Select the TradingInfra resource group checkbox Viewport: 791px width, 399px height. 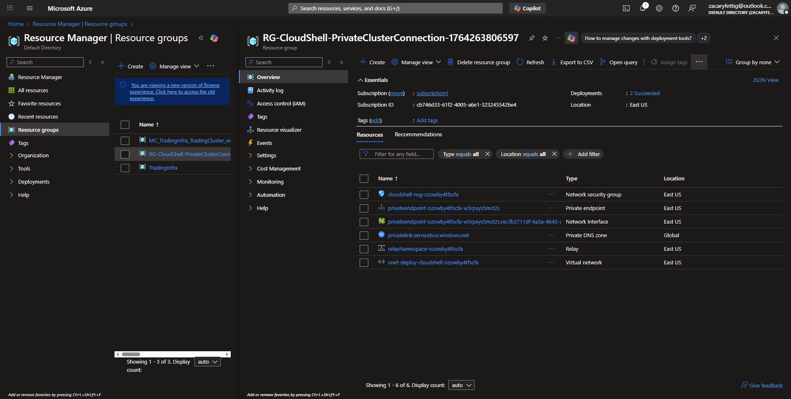coord(125,168)
